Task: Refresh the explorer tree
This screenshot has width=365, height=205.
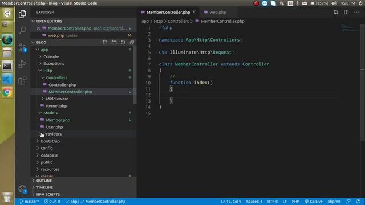Action: coord(123,42)
